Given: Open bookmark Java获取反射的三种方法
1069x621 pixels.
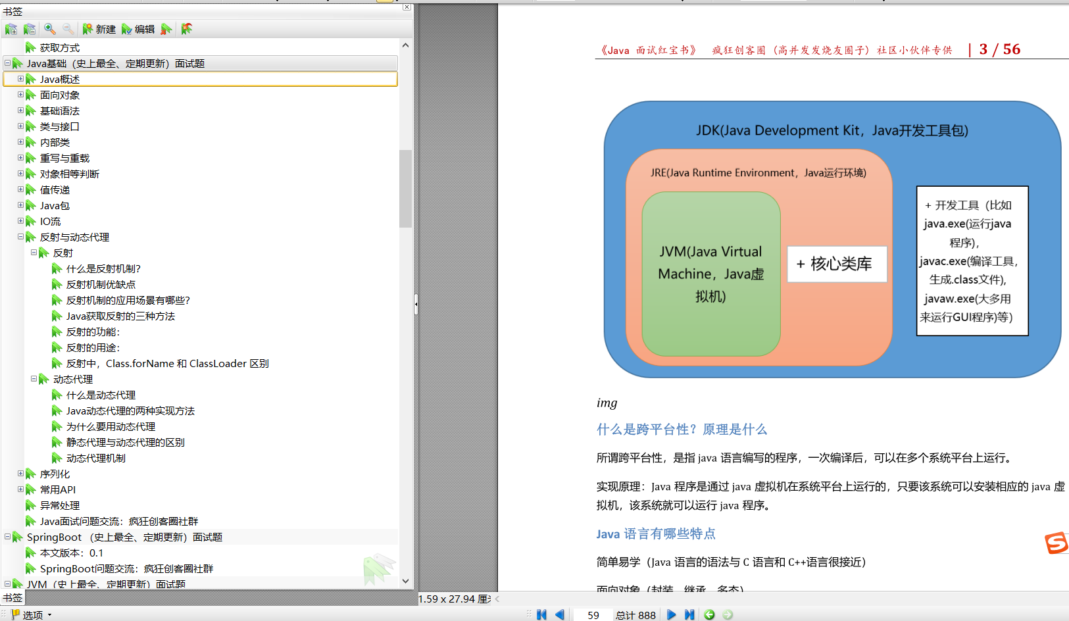Looking at the screenshot, I should pyautogui.click(x=120, y=316).
